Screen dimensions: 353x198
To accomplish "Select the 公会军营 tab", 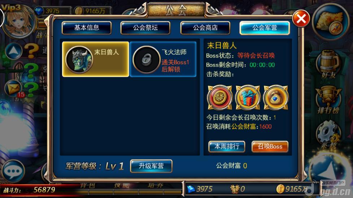I will point(265,28).
